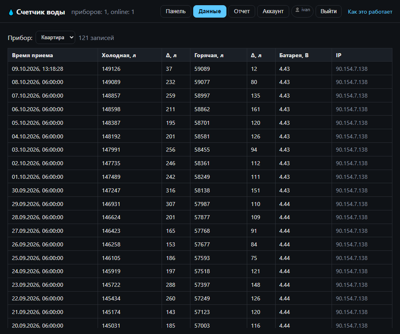Image resolution: width=400 pixels, height=334 pixels.
Task: Click the 20.09.2026 record row
Action: [200, 324]
